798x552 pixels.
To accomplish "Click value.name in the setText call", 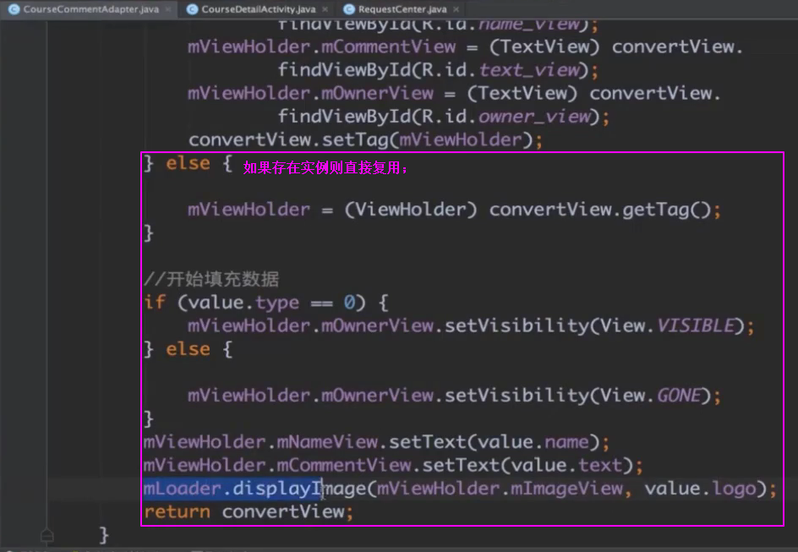I will click(x=533, y=442).
